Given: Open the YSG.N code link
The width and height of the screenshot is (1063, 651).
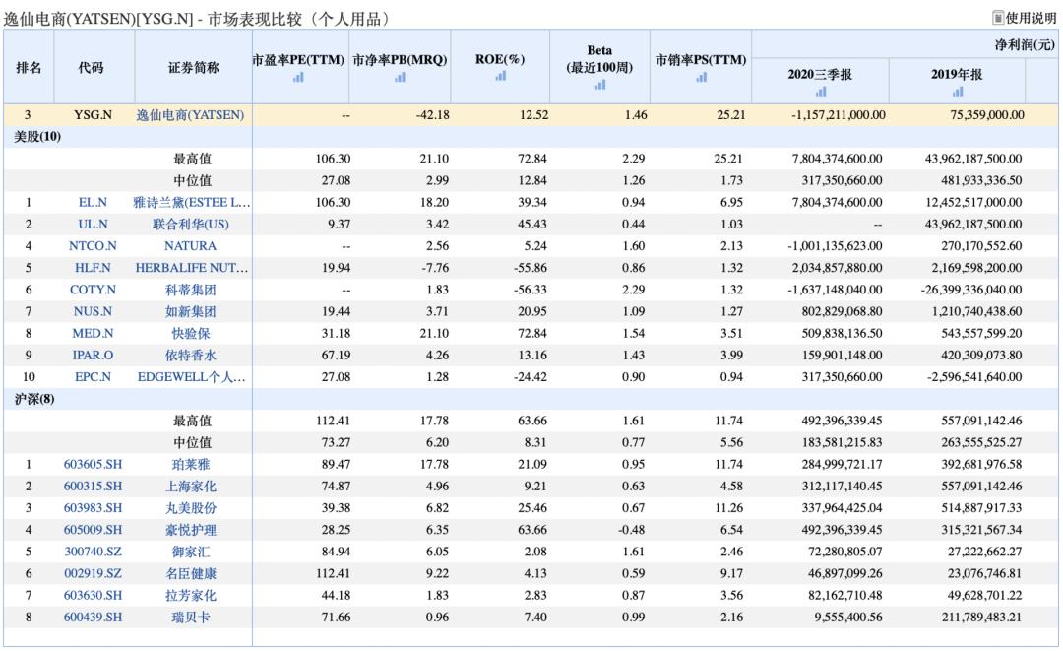Looking at the screenshot, I should [92, 115].
